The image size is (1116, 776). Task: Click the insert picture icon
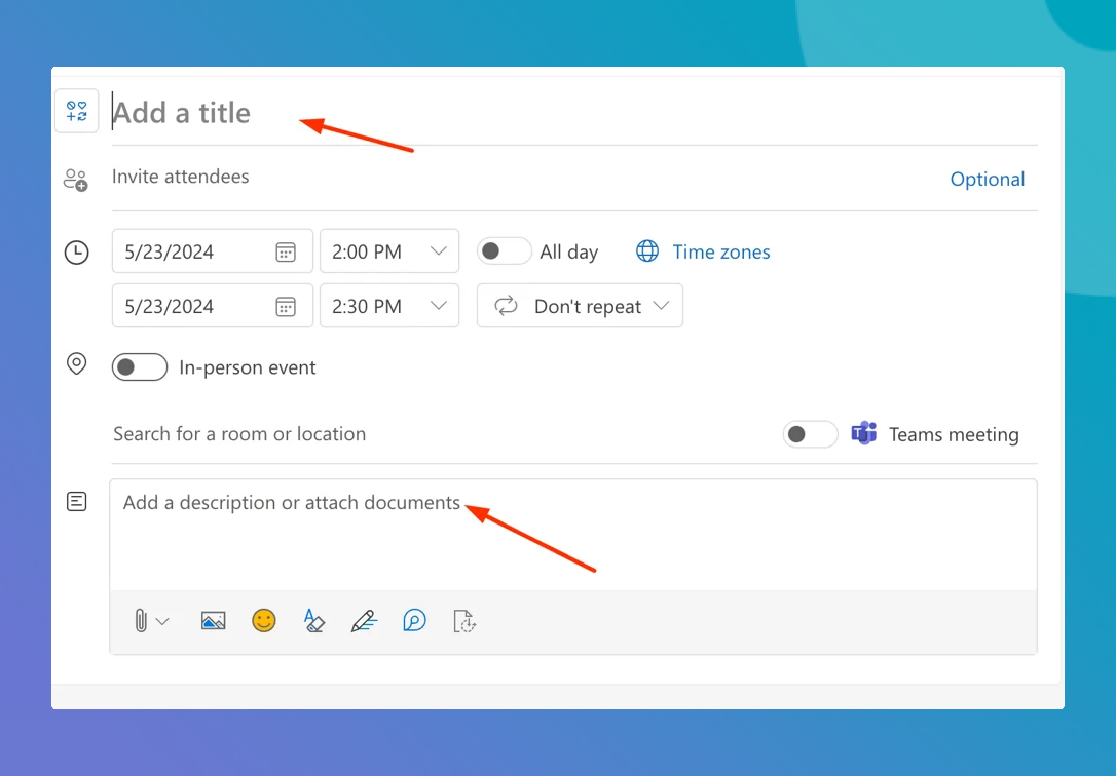coord(213,621)
